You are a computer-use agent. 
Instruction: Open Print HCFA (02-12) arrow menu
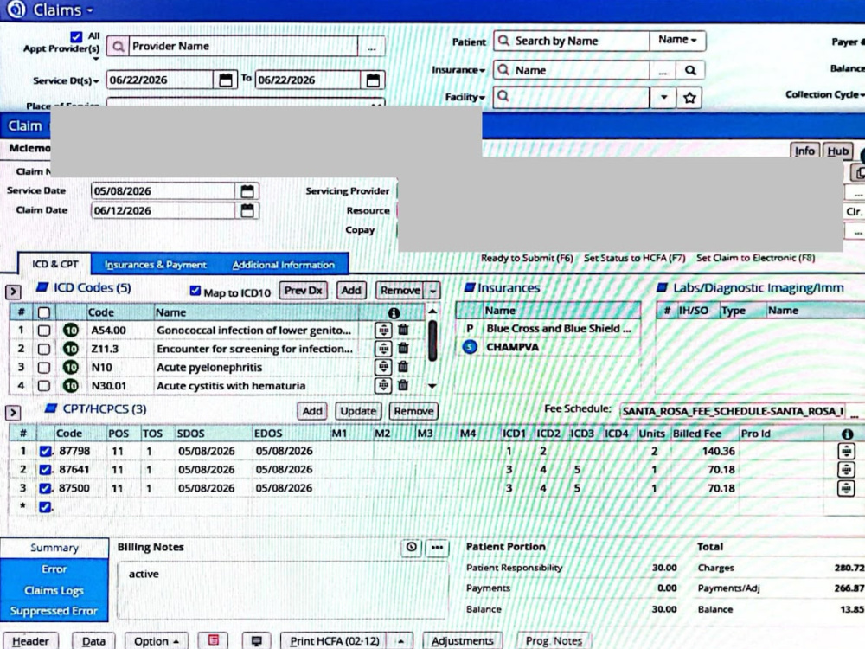(401, 640)
